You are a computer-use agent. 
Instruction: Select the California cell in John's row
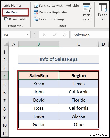coord(79,92)
